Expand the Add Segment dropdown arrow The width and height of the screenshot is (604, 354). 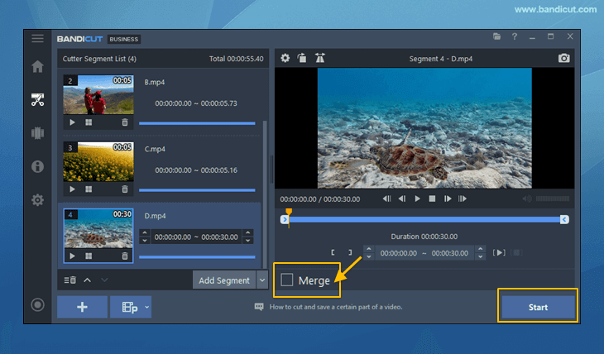[x=262, y=280]
